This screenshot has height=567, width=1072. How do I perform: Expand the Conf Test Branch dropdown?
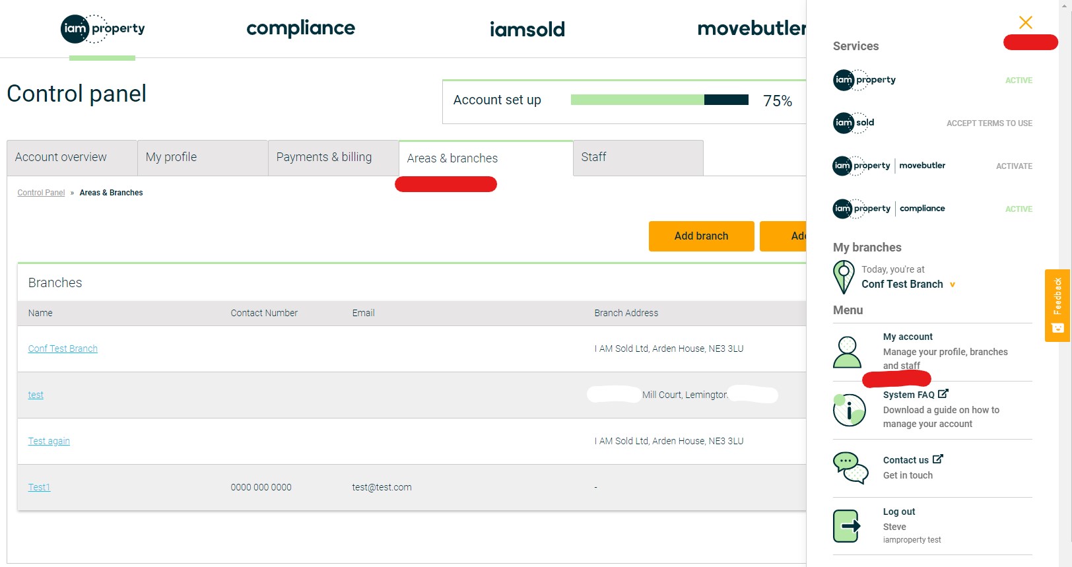952,284
